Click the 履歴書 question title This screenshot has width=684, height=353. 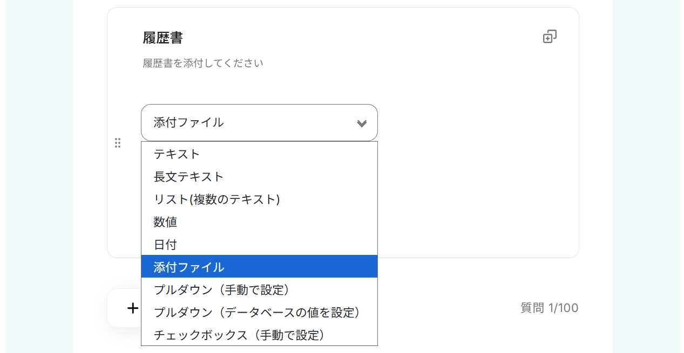tap(163, 38)
